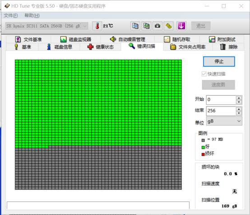Screen dimensions: 250x215
Task: Decrease the 开始 start value with down arrow
Action: coord(239,102)
